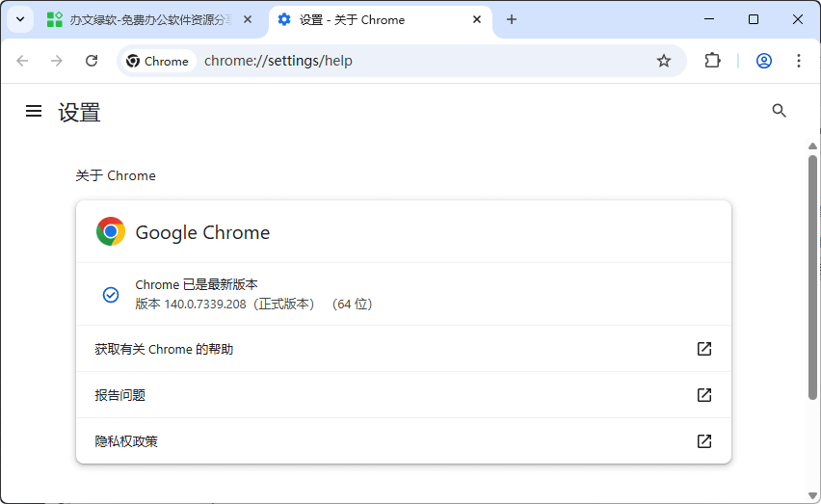Click the address bar URL field
This screenshot has height=504, width=821.
424,61
